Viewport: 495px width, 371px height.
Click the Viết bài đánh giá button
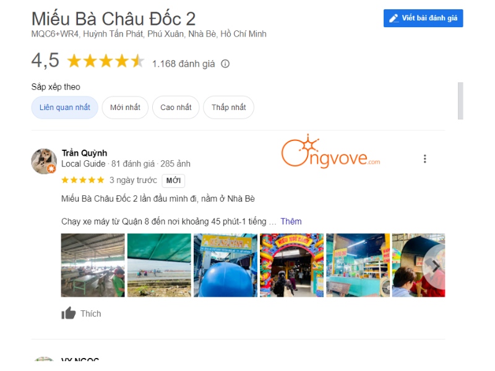(423, 19)
